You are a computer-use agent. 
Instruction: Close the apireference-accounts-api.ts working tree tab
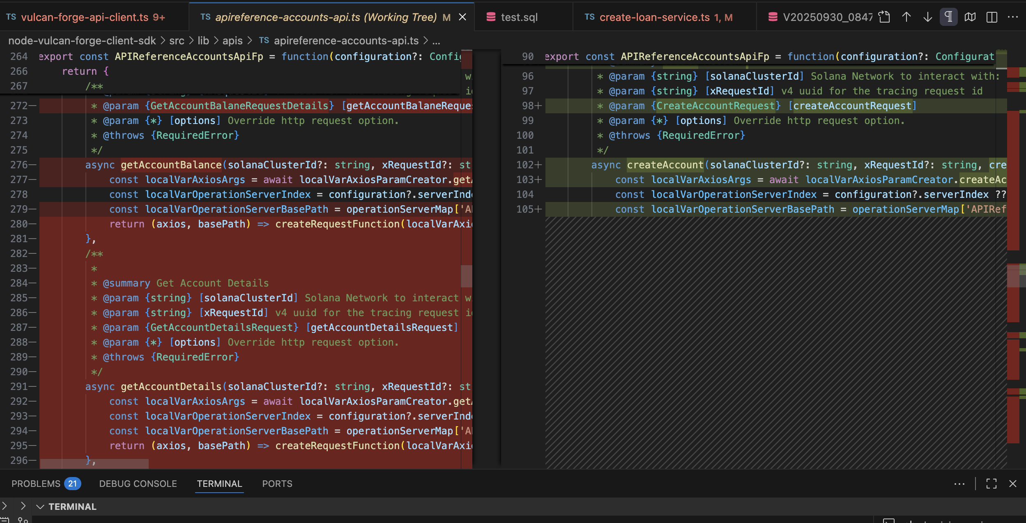[x=462, y=17]
